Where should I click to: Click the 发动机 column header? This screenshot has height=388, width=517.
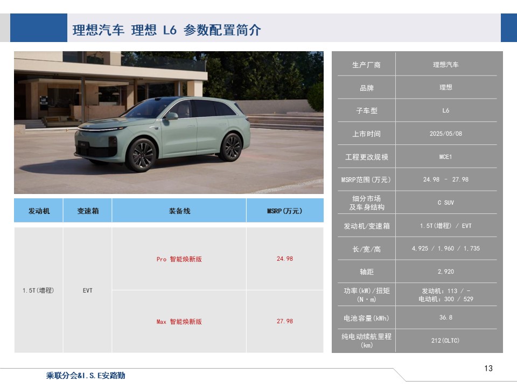pyautogui.click(x=39, y=211)
